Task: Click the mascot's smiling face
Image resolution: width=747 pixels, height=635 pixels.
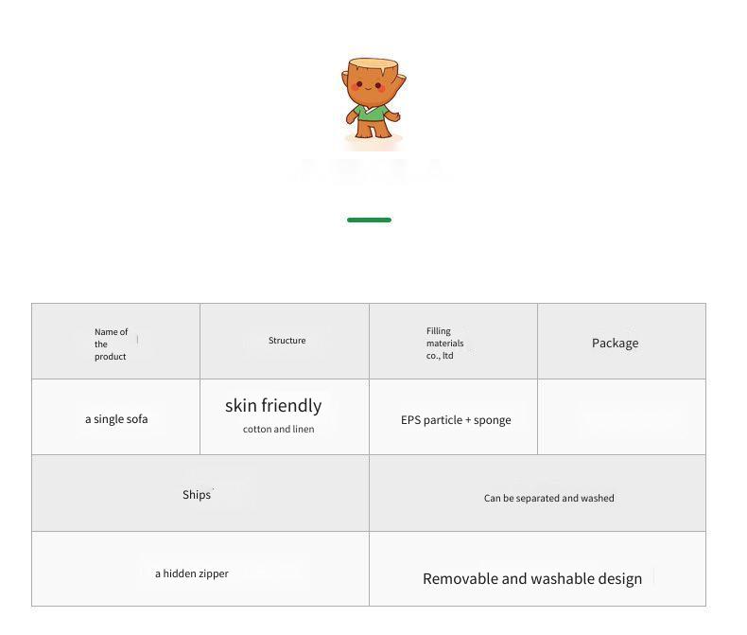Action: click(x=368, y=85)
